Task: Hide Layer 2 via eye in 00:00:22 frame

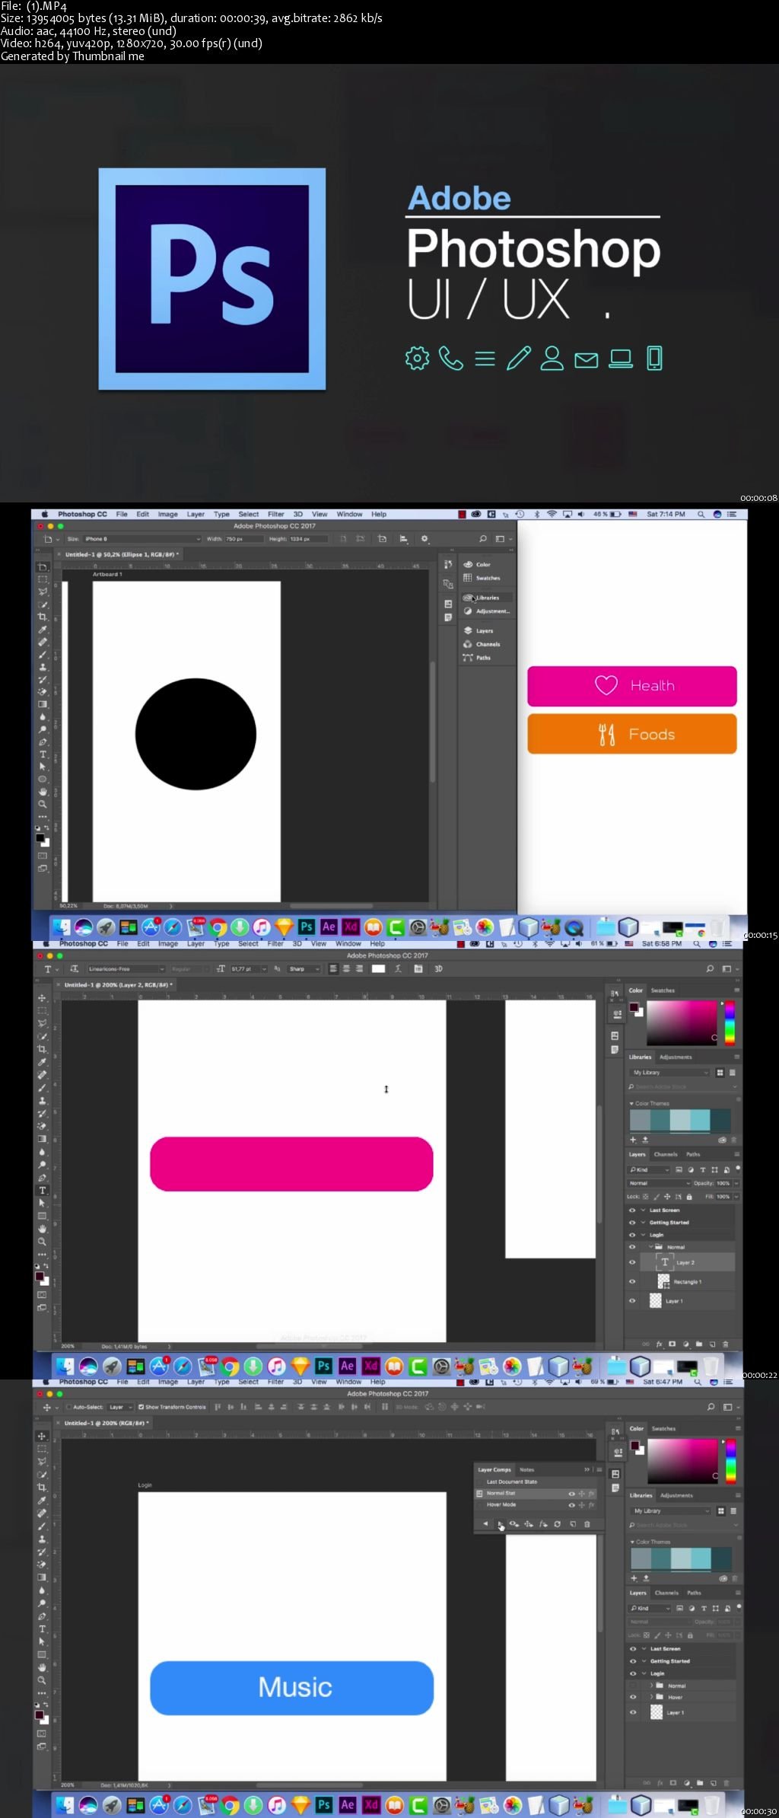Action: pos(632,1262)
